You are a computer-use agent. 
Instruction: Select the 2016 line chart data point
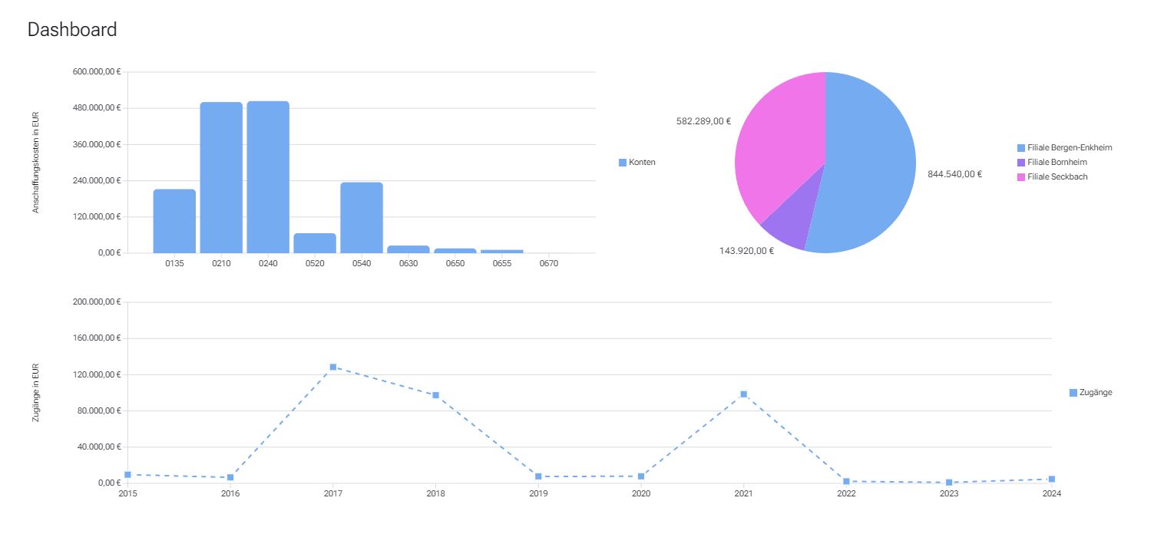tap(230, 477)
